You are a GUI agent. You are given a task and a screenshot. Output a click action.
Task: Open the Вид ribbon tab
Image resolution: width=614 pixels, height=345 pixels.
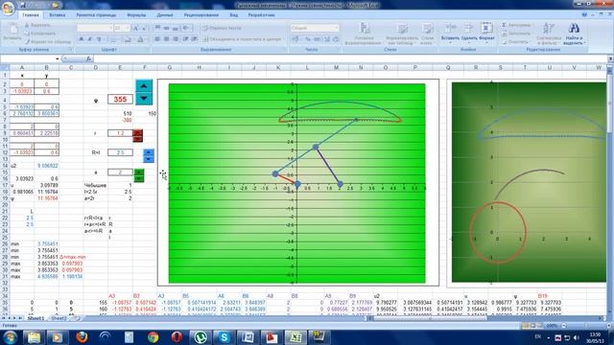(x=234, y=15)
